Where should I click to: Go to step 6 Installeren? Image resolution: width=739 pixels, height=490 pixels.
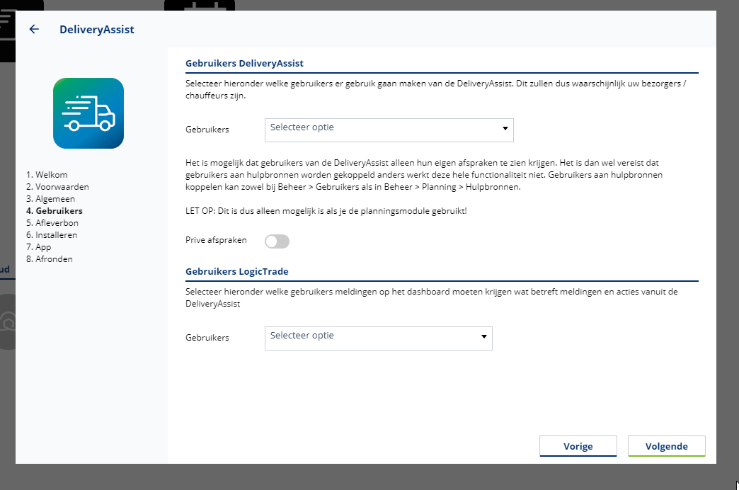click(52, 235)
